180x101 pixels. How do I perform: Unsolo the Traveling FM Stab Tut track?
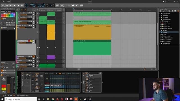(x=31, y=41)
